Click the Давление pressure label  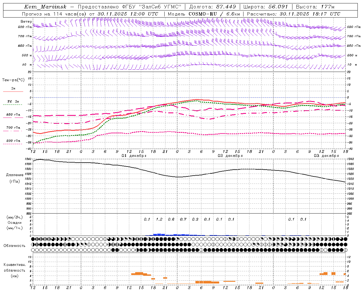coord(15,175)
